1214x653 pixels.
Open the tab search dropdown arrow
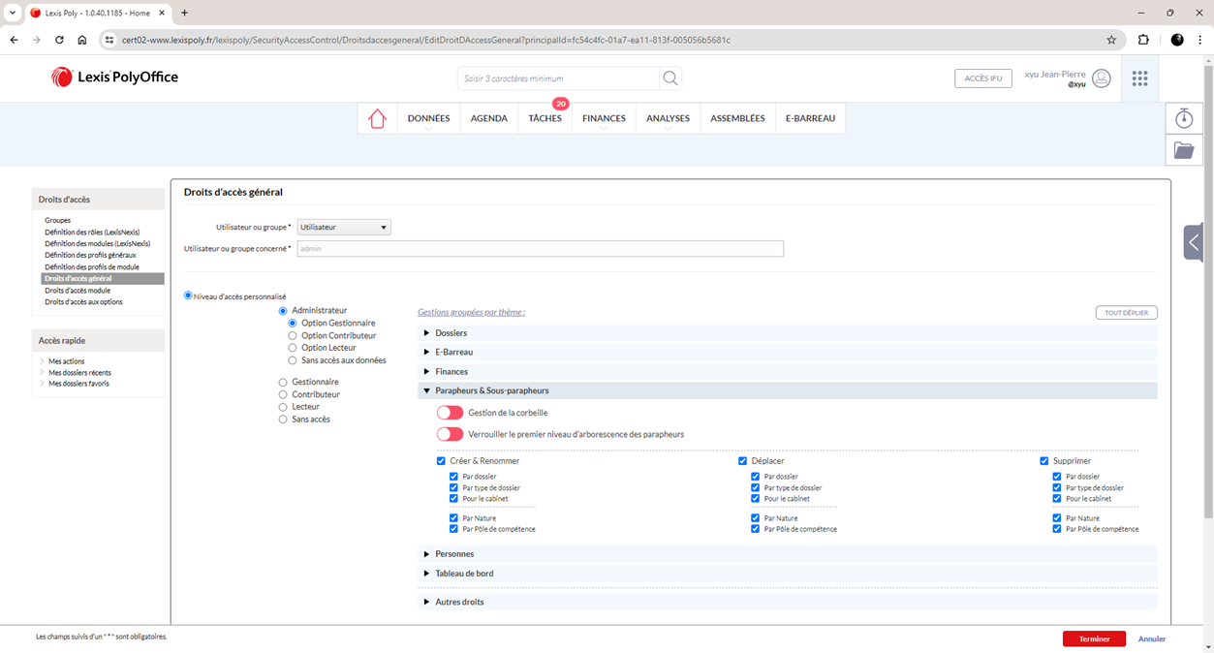13,13
